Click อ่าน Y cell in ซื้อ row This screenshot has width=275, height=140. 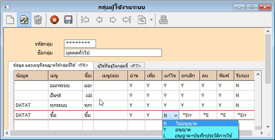pyautogui.click(x=136, y=115)
